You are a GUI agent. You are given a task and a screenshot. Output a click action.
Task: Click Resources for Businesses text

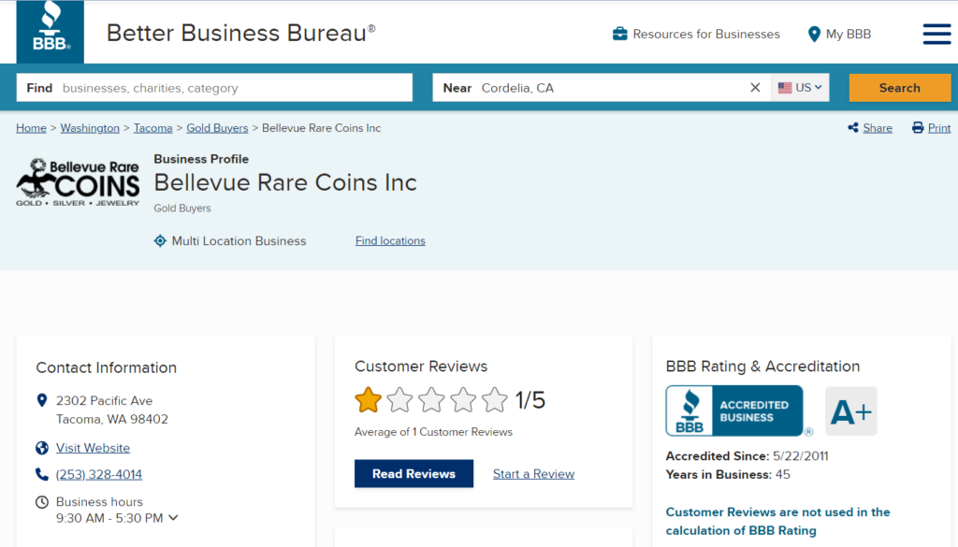coord(706,35)
